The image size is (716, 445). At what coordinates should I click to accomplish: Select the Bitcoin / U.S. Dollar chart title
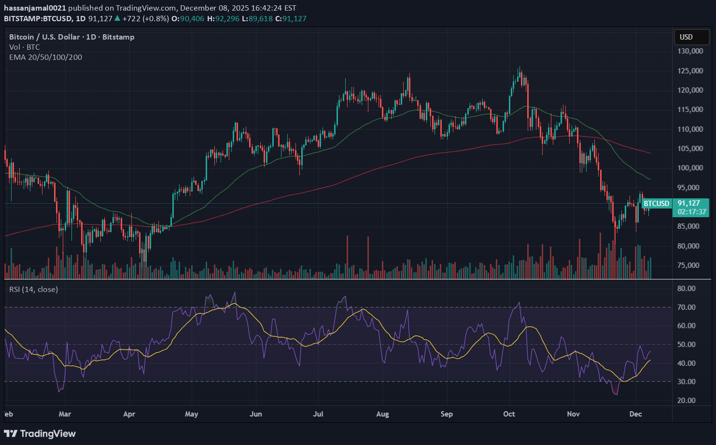pyautogui.click(x=72, y=37)
